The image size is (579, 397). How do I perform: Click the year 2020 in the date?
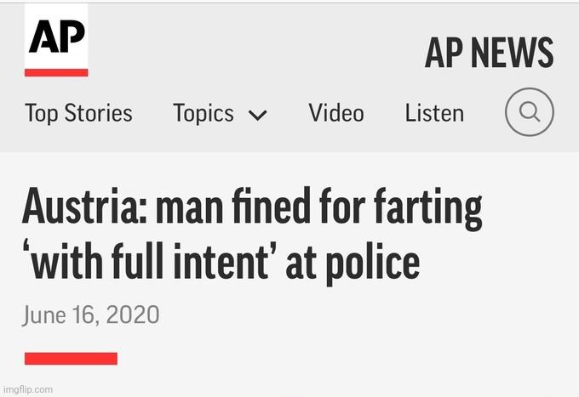coord(133,315)
